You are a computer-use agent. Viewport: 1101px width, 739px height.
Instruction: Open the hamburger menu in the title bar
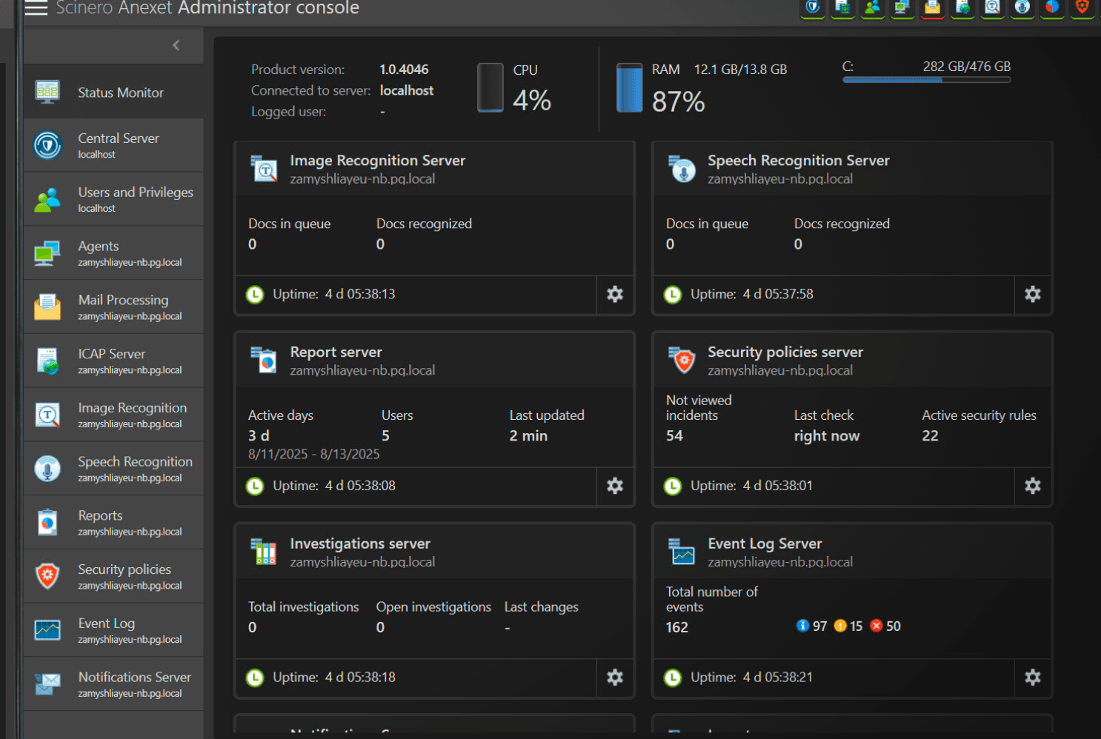pyautogui.click(x=36, y=8)
